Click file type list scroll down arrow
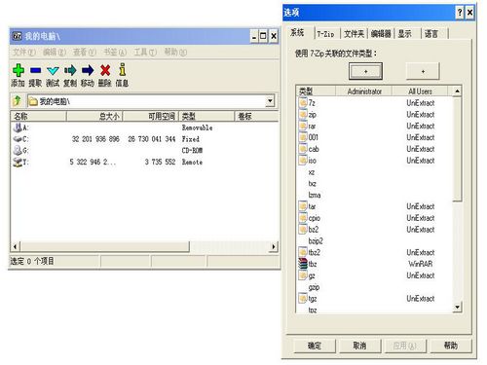The width and height of the screenshot is (487, 365). pos(457,307)
